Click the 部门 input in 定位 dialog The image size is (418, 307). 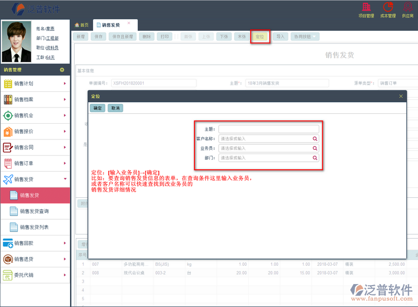(269, 158)
